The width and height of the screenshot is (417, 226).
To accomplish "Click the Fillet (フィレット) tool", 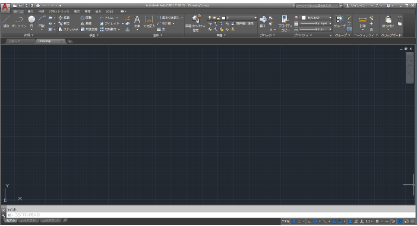I will pyautogui.click(x=109, y=23).
